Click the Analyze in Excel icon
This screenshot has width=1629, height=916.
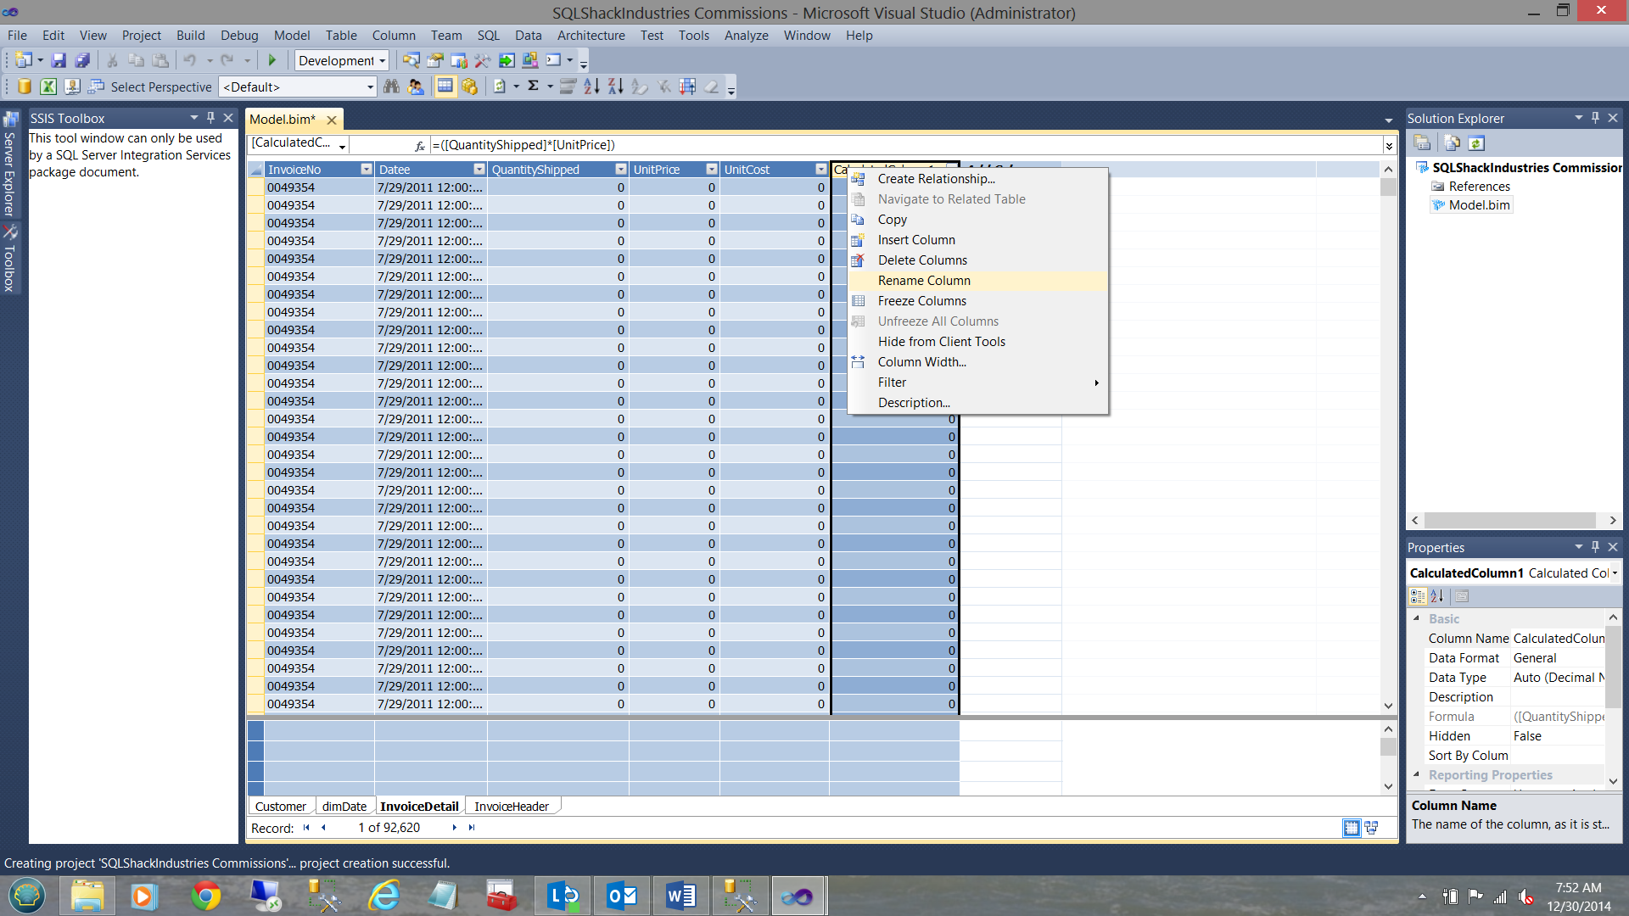click(48, 87)
